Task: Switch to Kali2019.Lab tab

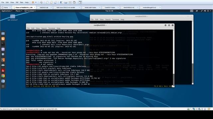Action: pos(44,7)
